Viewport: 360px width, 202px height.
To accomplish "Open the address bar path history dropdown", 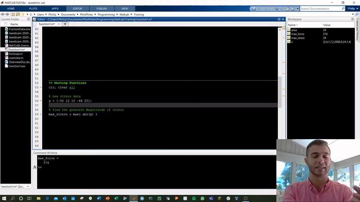I will point(353,15).
